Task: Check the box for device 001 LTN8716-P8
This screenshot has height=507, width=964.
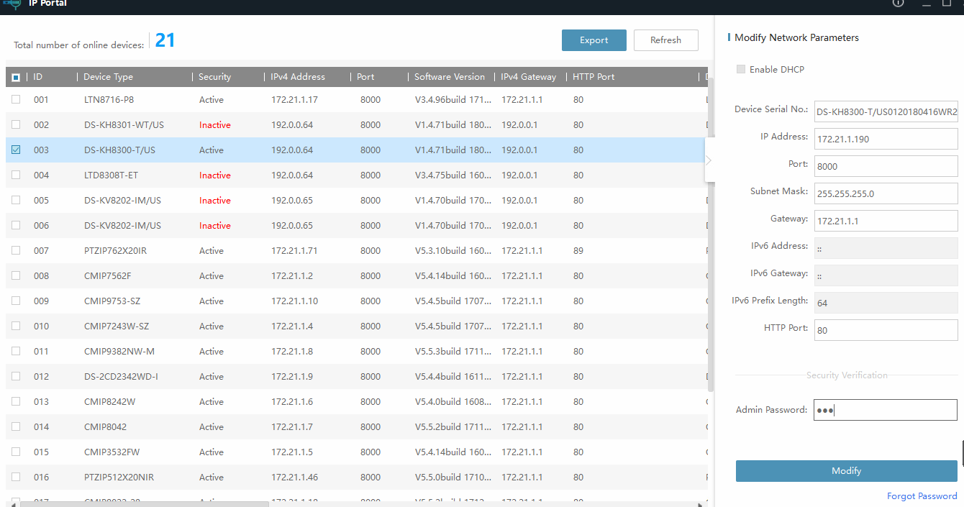Action: 16,100
